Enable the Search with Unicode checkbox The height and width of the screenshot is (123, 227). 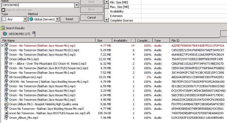(3, 10)
